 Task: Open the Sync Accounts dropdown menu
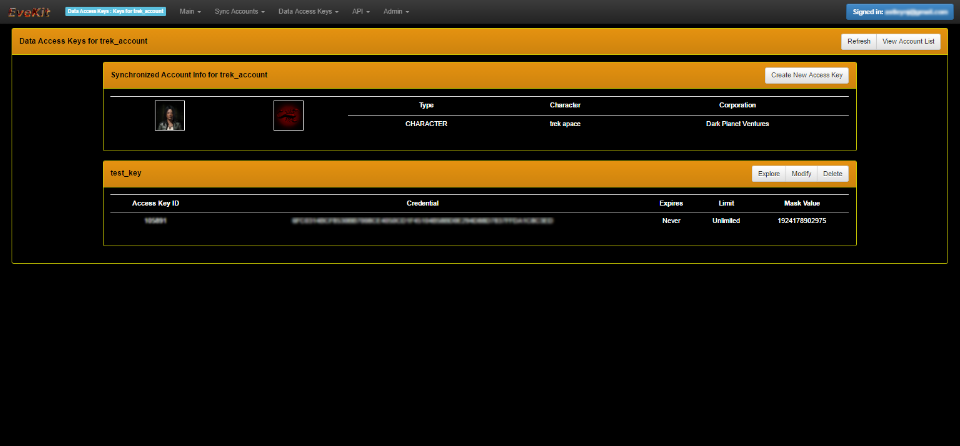[x=240, y=11]
